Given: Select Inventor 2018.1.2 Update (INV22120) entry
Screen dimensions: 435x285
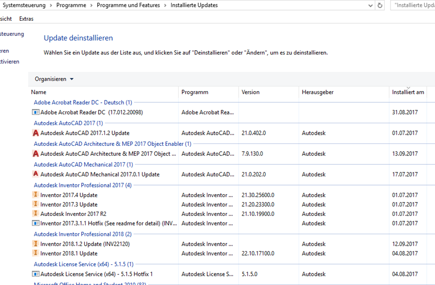Looking at the screenshot, I should [85, 244].
